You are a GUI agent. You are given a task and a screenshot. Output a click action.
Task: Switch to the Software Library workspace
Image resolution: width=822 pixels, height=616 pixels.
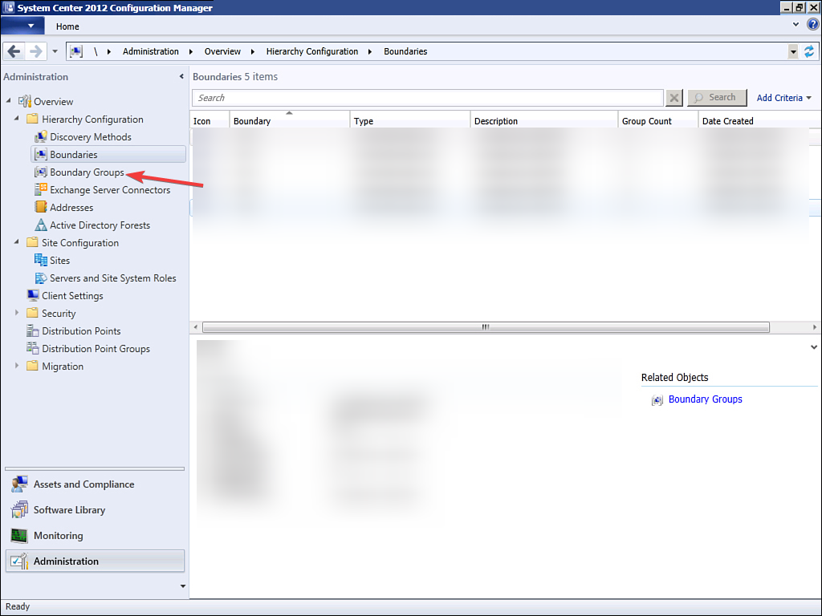coord(69,509)
